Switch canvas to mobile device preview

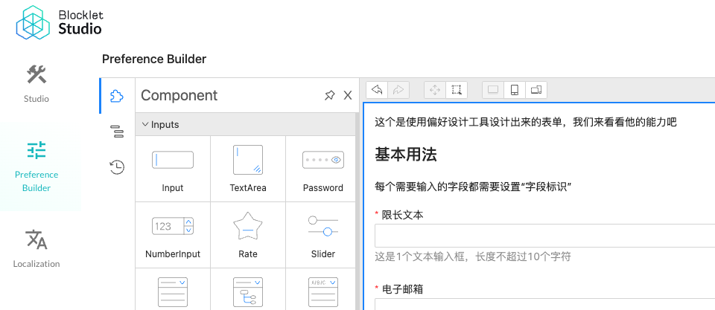[x=514, y=90]
